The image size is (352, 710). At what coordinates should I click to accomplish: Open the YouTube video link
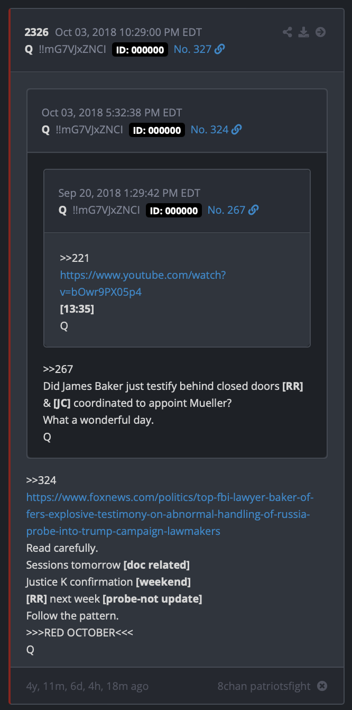(143, 284)
